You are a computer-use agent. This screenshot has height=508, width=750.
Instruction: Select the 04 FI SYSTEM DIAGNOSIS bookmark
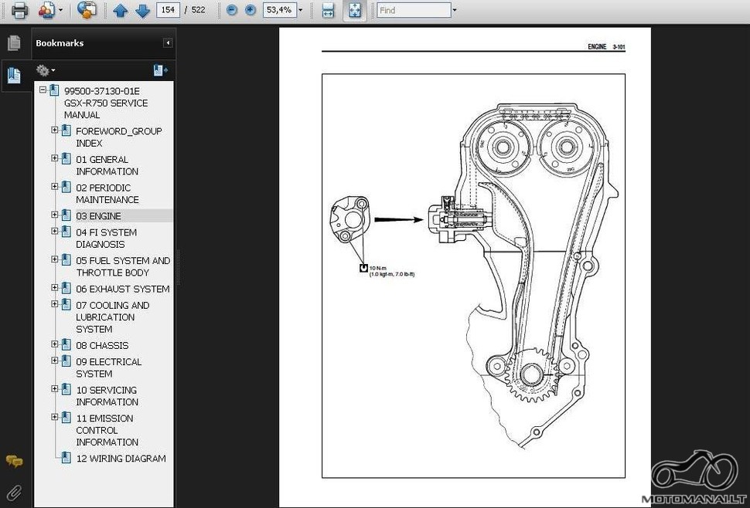click(x=107, y=239)
